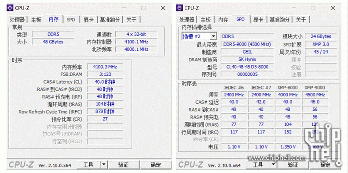Viewport: 348px width, 173px height.
Task: Minimize the left CPU-Z window
Action: [x=124, y=8]
